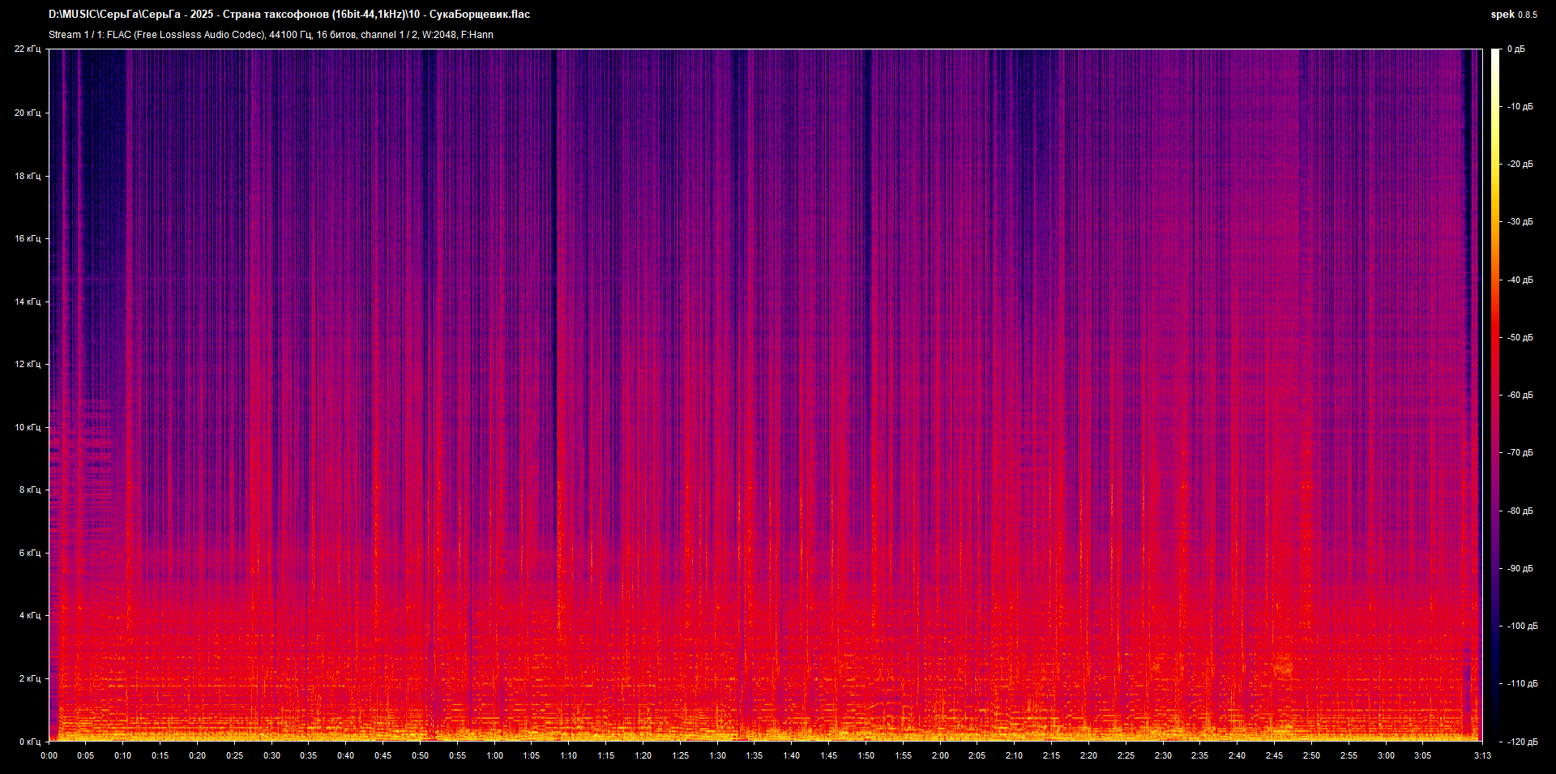Click the 2:55 time marker
Screen dimensions: 1556x774
[x=1349, y=756]
